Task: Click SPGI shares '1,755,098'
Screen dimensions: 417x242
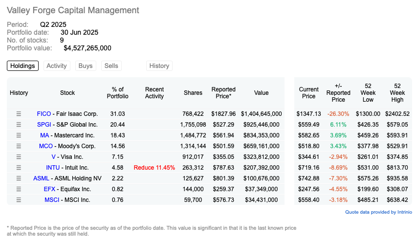Action: [x=193, y=125]
